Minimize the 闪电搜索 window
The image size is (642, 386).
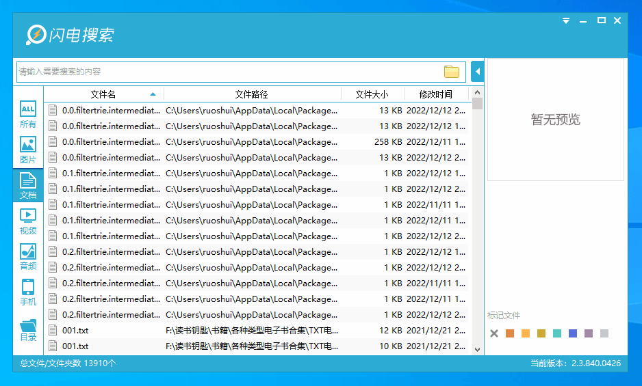[x=583, y=21]
